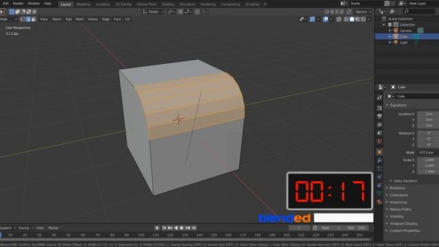Click the Location X value field
This screenshot has width=439, height=247.
pos(428,114)
